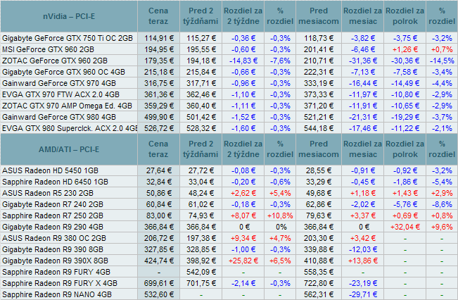This screenshot has height=300, width=458.
Task: Select the current price 316,75 €
Action: point(158,83)
